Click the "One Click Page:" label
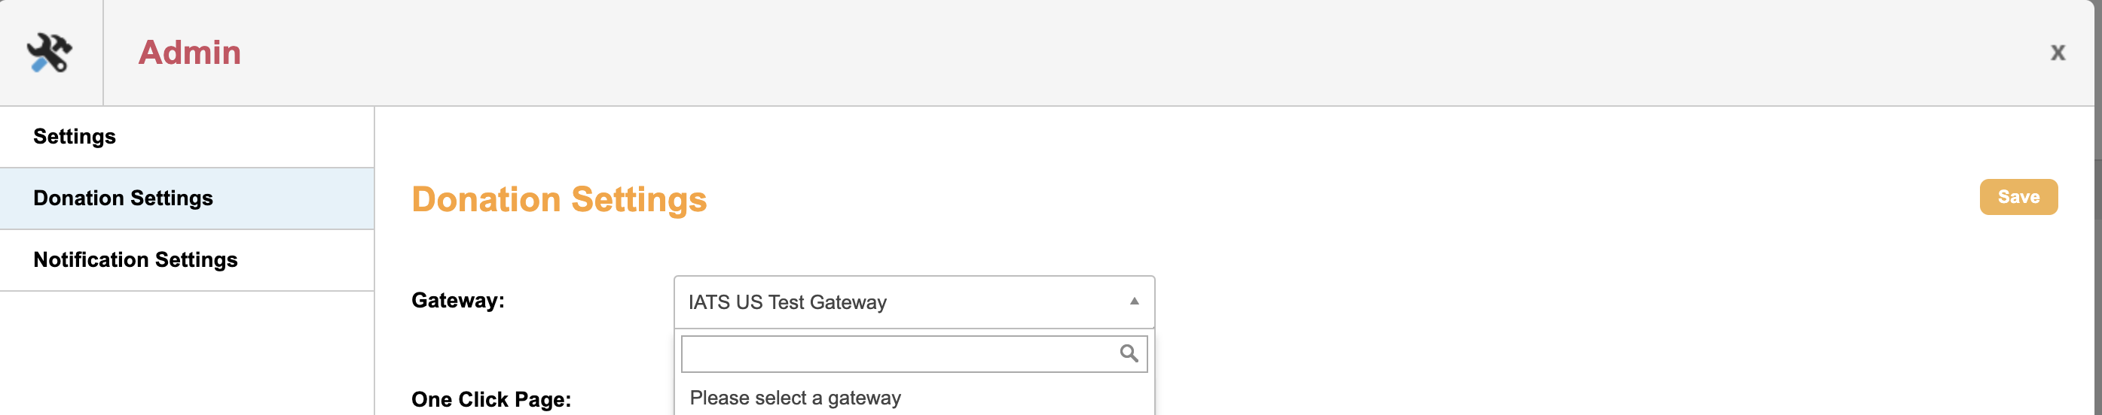 point(490,399)
